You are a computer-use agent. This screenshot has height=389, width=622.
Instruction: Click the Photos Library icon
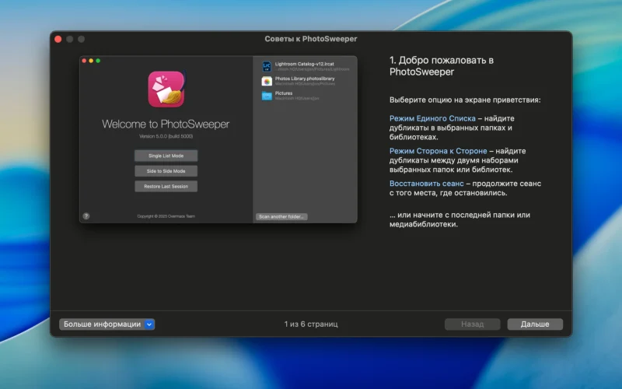tap(267, 81)
